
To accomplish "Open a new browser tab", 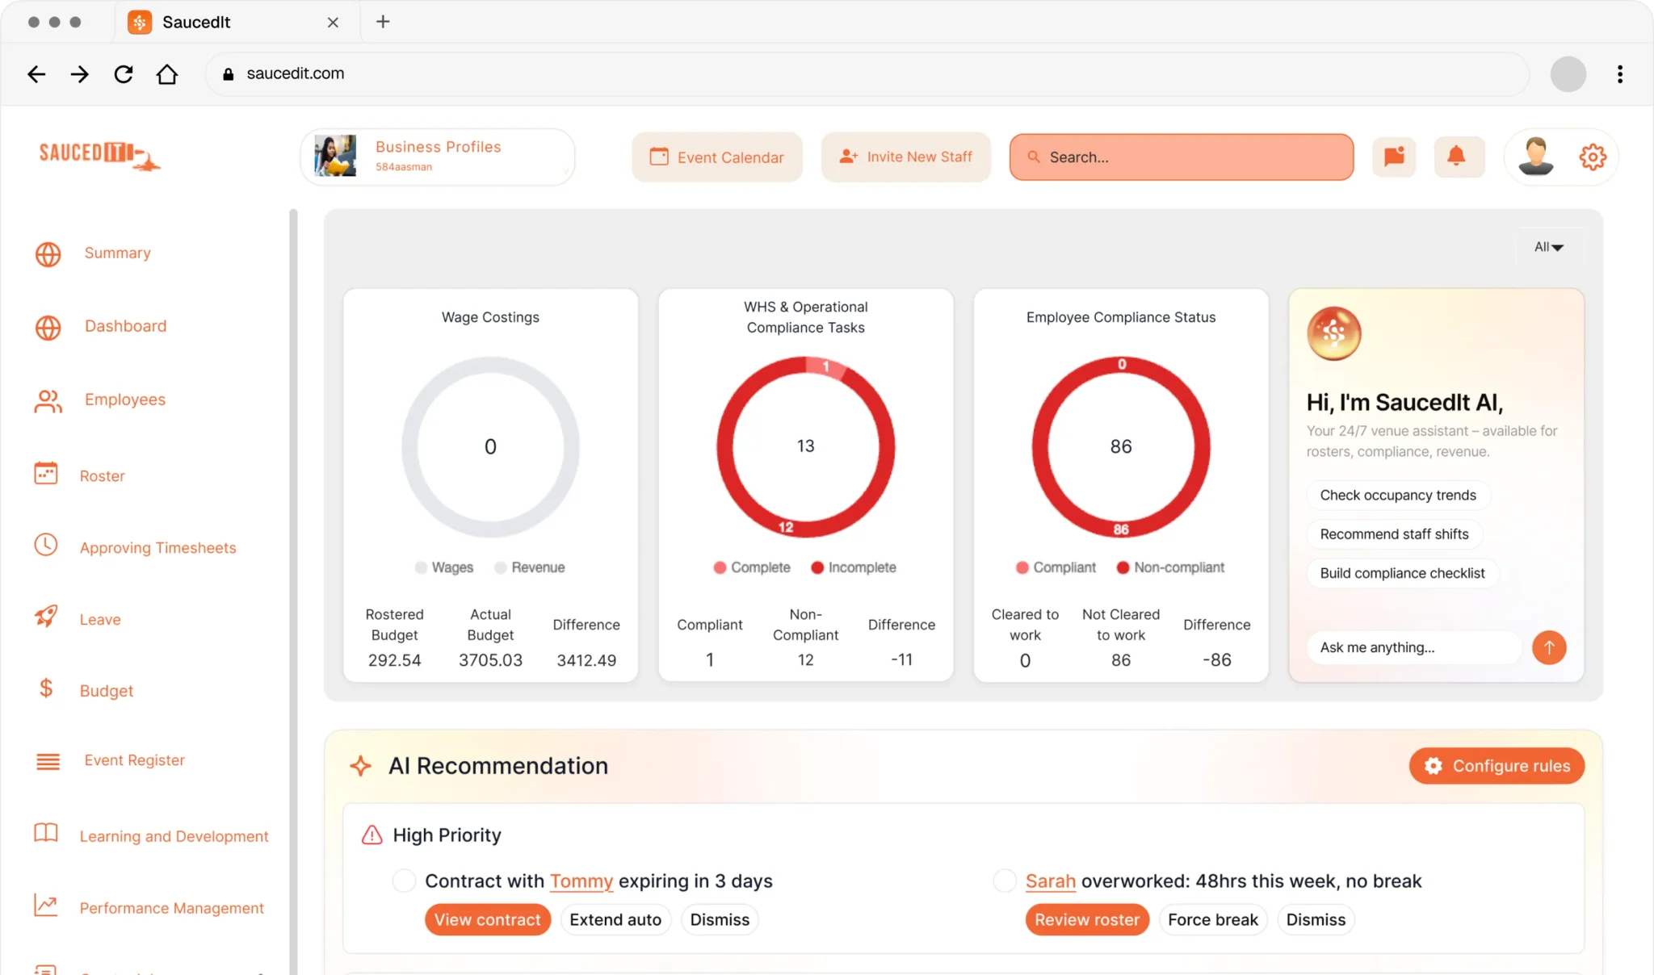I will point(383,22).
